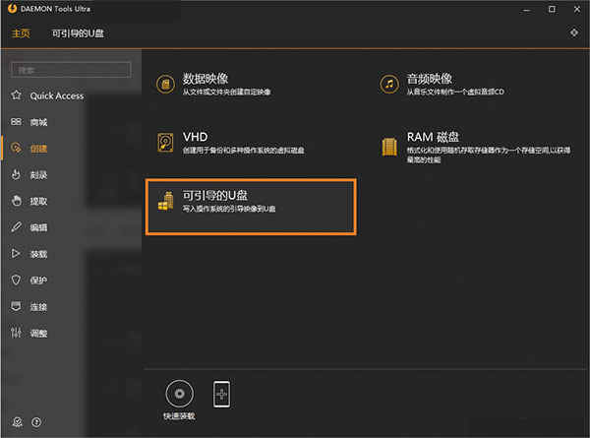Choose the RAM 磁盘 tile

[x=476, y=147]
